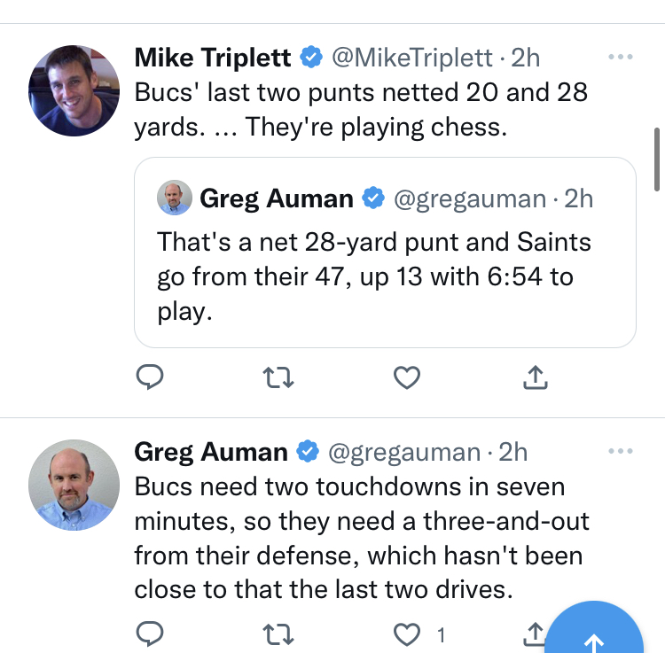Open Mike Triplett's display name link

(x=212, y=58)
